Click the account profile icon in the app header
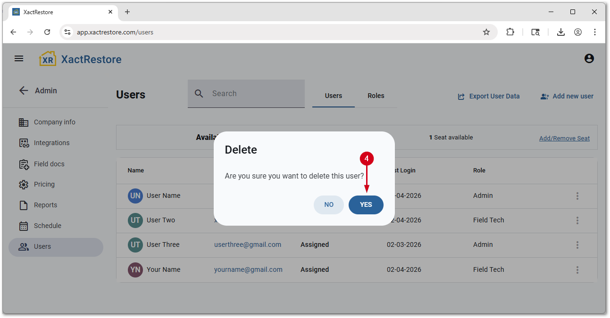 point(589,59)
